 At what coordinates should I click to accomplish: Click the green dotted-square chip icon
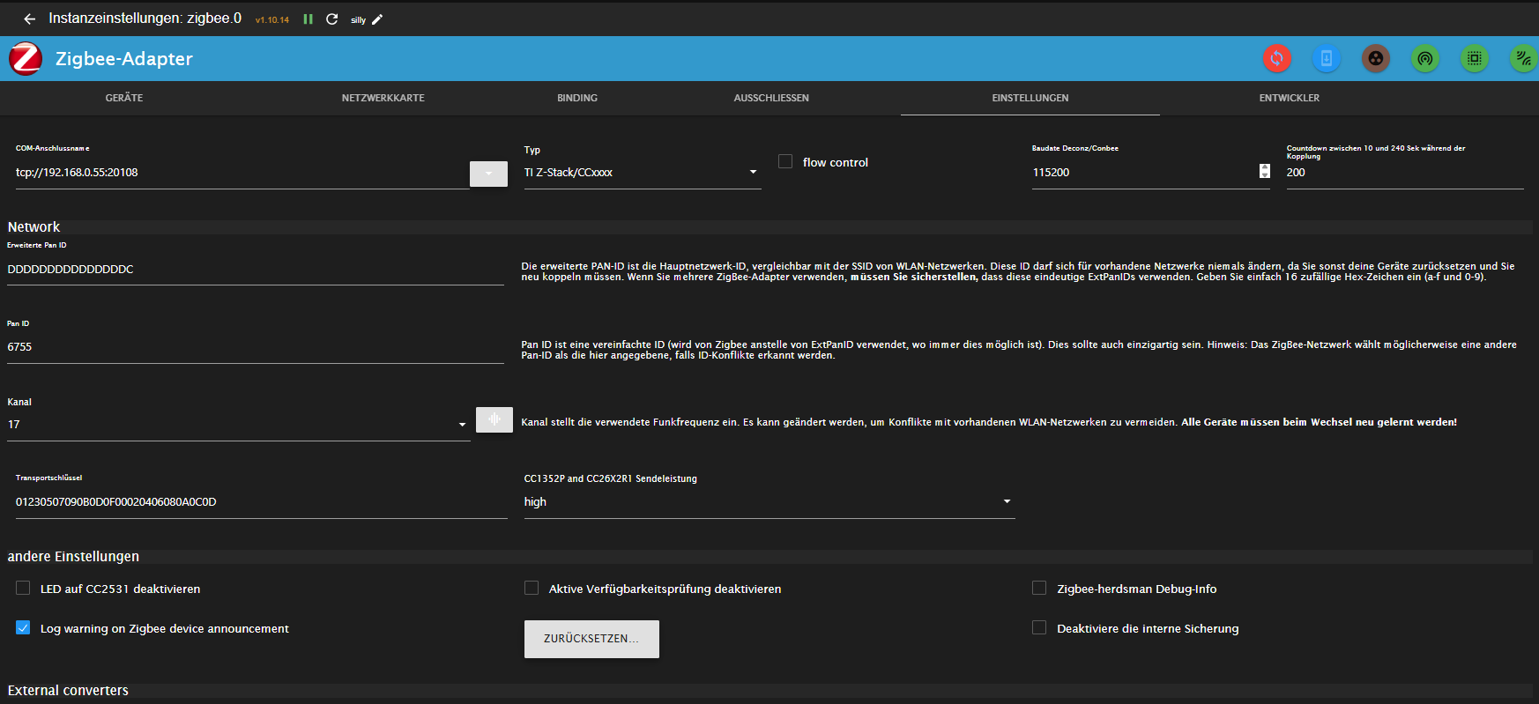click(x=1475, y=59)
